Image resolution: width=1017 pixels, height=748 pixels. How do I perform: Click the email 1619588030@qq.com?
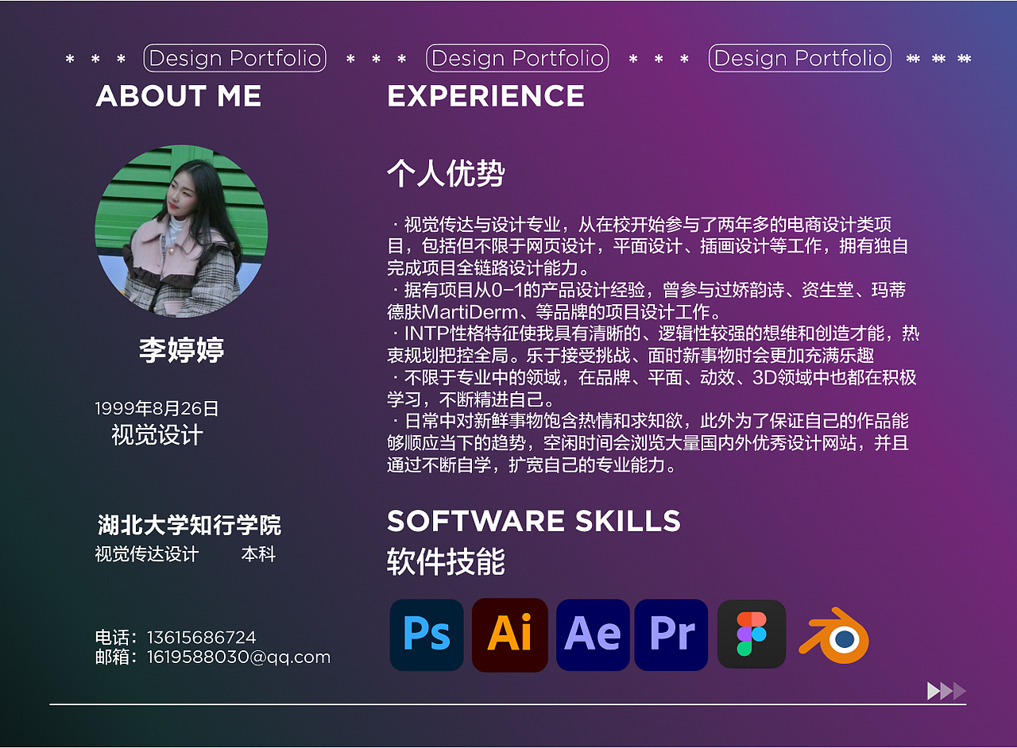click(x=238, y=657)
